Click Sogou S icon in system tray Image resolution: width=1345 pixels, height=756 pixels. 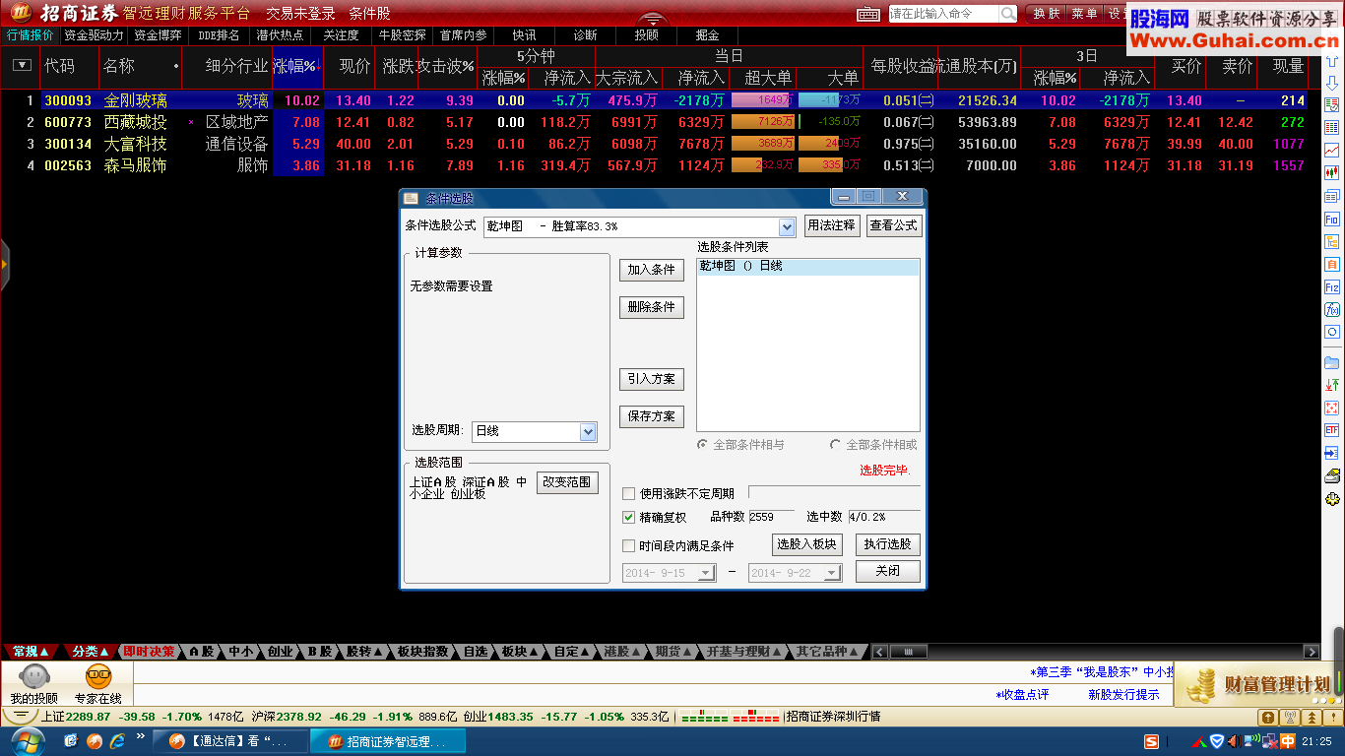click(1151, 741)
